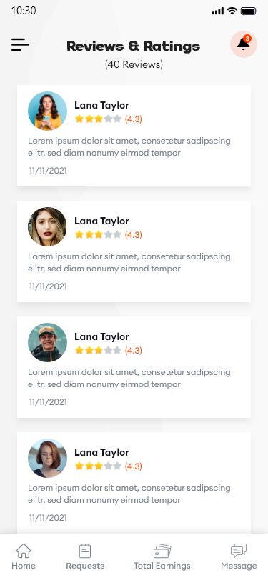This screenshot has width=268, height=580.
Task: Open profile photo of man in cap
Action: [47, 343]
